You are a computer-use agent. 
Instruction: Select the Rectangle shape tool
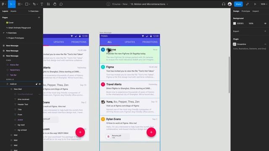pos(26,4)
